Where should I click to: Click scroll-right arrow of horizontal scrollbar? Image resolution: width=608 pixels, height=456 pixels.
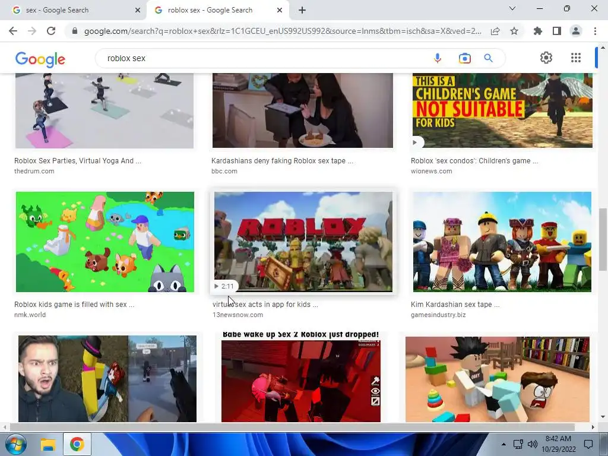click(x=593, y=427)
